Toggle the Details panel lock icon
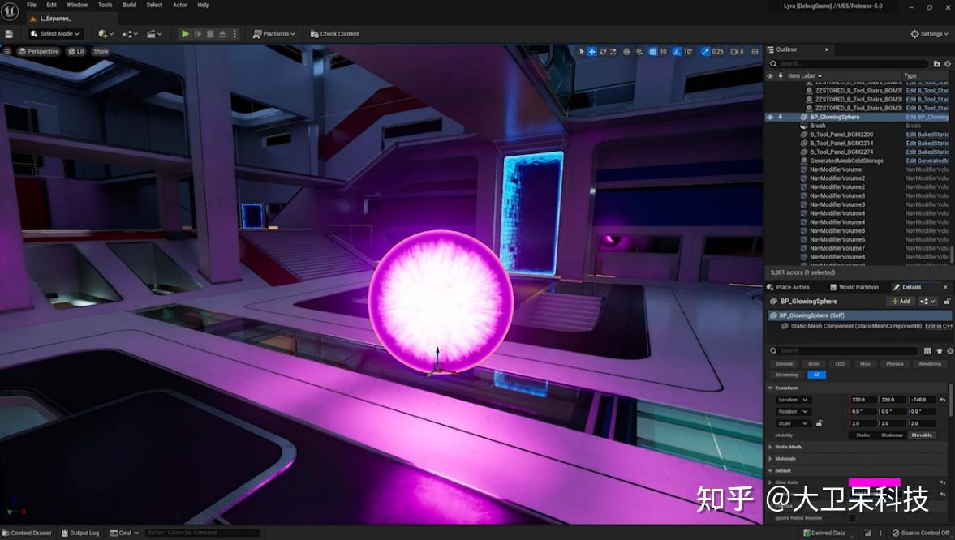 pos(946,302)
